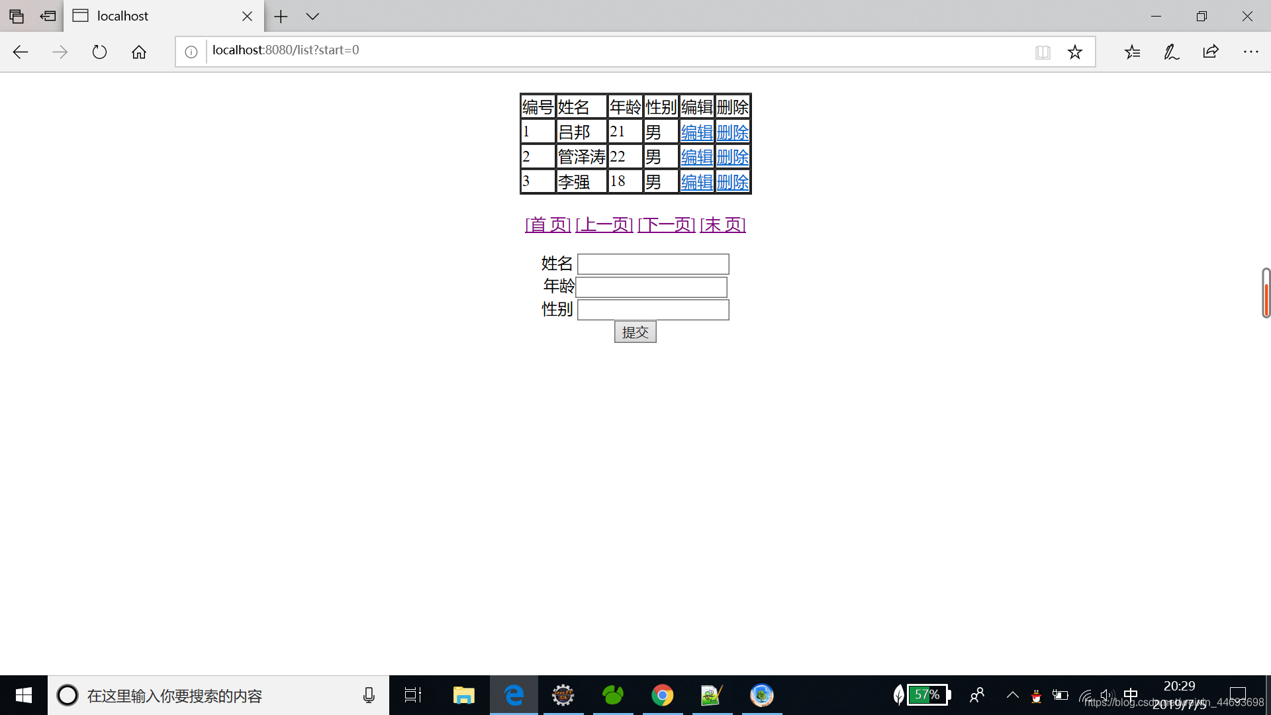Delete the row for 李强
This screenshot has width=1271, height=715.
pos(732,181)
